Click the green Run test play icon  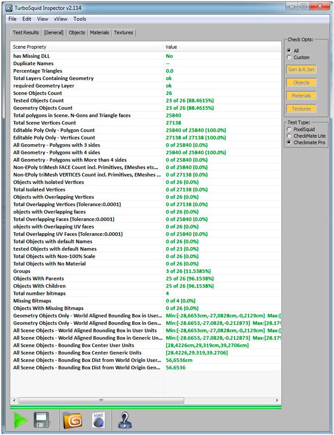[21, 420]
